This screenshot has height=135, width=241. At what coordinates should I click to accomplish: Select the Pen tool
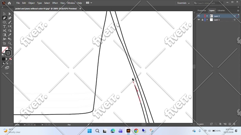pos(4,18)
